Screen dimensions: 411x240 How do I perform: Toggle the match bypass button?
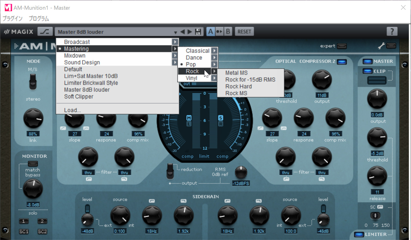[33, 164]
